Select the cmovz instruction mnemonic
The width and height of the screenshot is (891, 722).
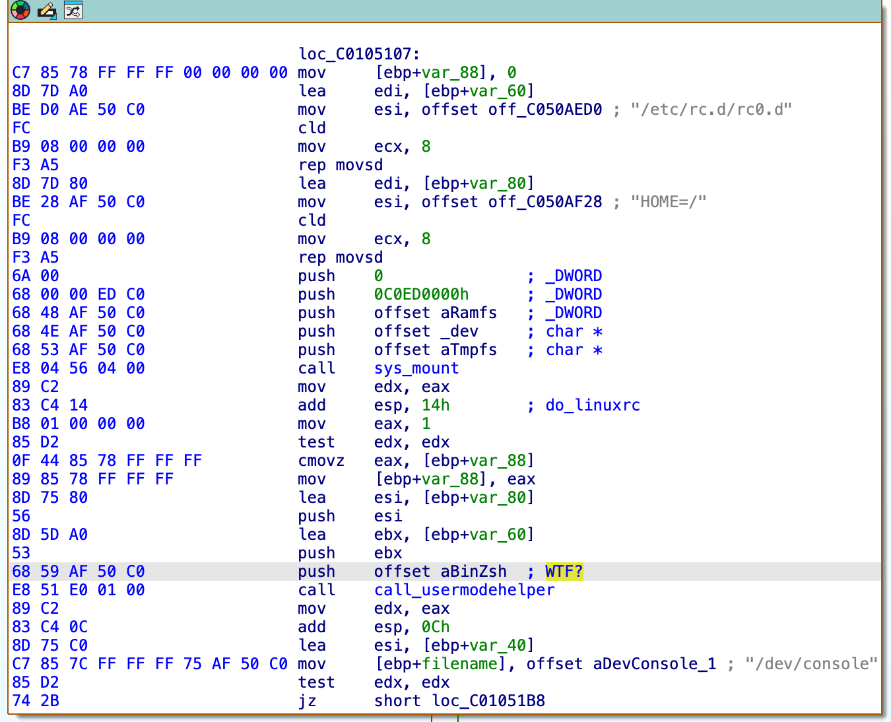pos(321,461)
